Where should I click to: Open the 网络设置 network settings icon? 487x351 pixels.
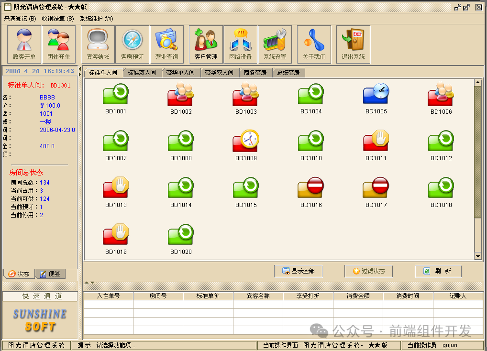point(240,44)
